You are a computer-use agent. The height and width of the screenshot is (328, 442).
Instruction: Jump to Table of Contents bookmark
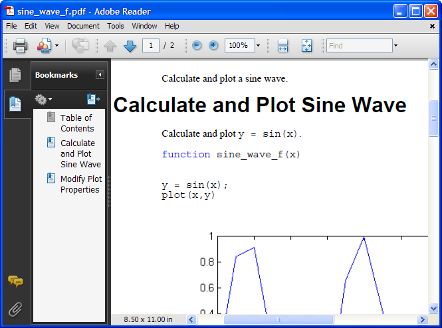tap(77, 123)
